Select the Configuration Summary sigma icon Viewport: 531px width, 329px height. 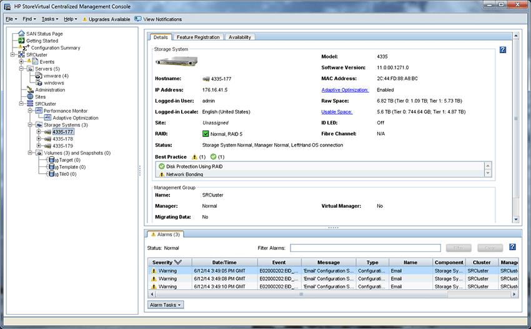[26, 48]
